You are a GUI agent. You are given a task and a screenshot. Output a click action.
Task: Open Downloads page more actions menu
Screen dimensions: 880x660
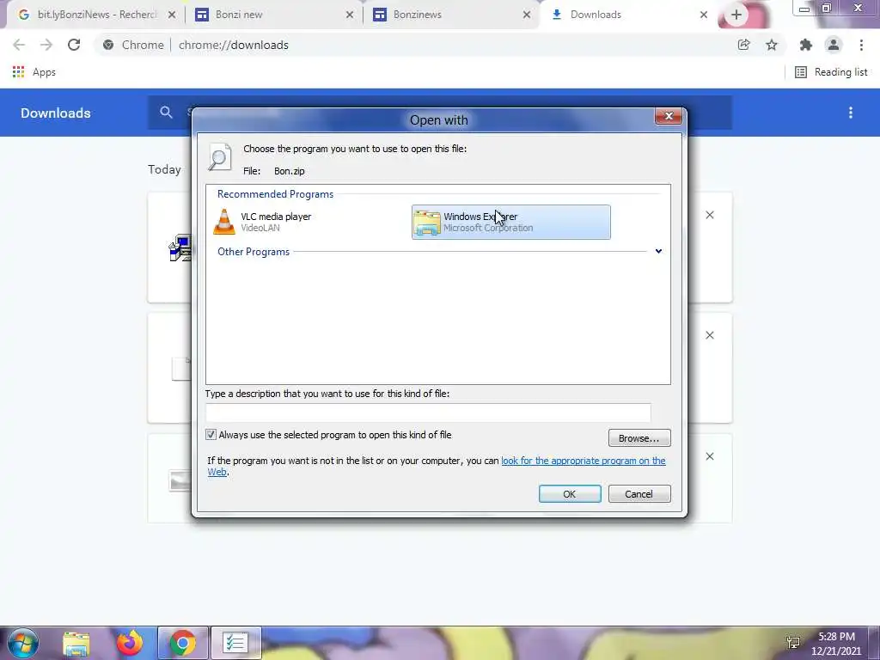[x=851, y=113]
